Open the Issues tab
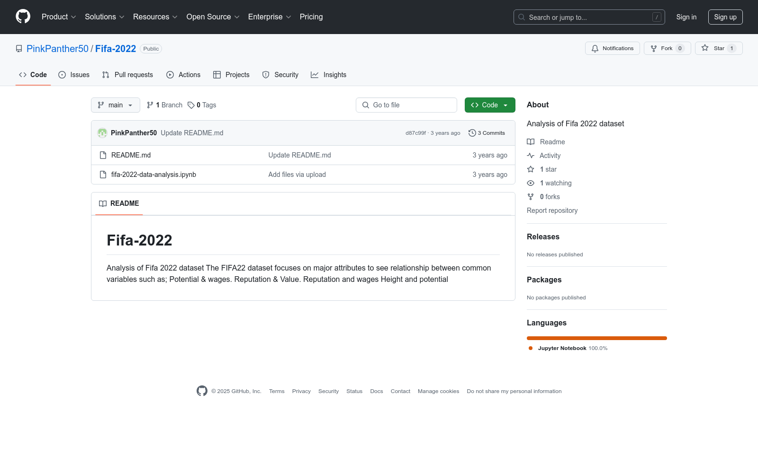The image size is (758, 473). (x=74, y=75)
